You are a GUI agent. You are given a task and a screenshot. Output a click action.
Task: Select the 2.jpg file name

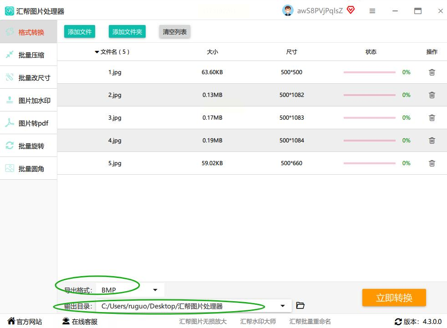115,95
